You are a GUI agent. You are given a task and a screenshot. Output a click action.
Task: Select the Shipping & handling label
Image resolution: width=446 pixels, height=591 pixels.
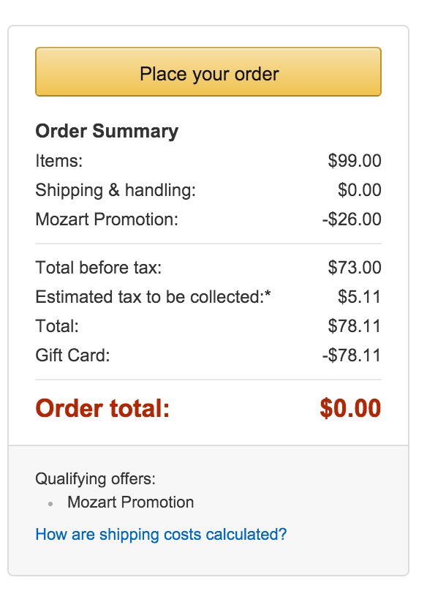[x=116, y=190]
